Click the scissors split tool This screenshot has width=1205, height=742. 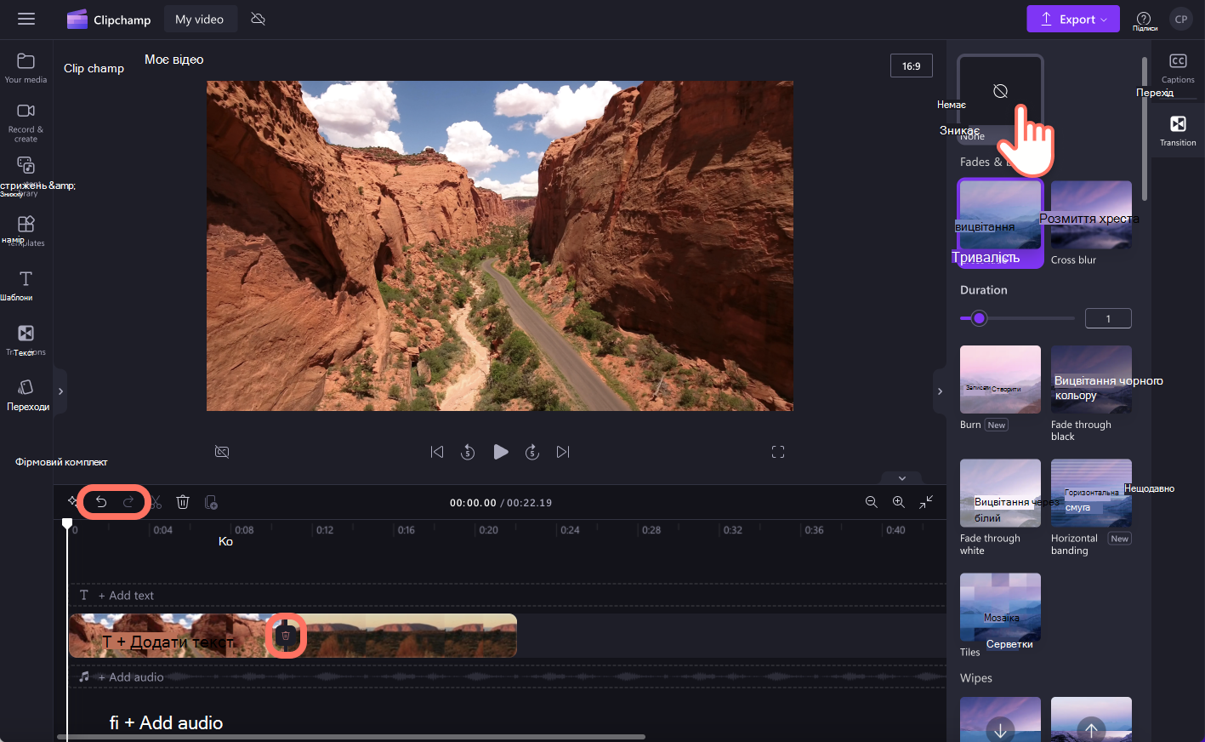click(x=156, y=502)
